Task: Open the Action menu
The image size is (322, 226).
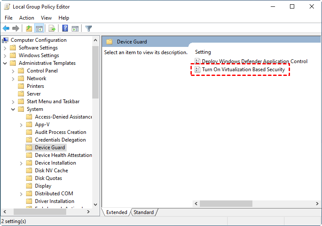Action: (26, 18)
